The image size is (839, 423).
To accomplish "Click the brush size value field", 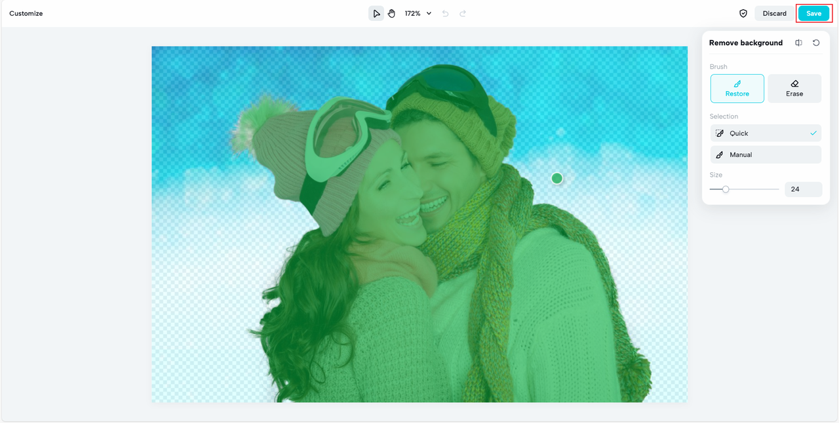I will pyautogui.click(x=803, y=189).
